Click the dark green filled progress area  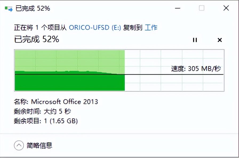(x=69, y=83)
